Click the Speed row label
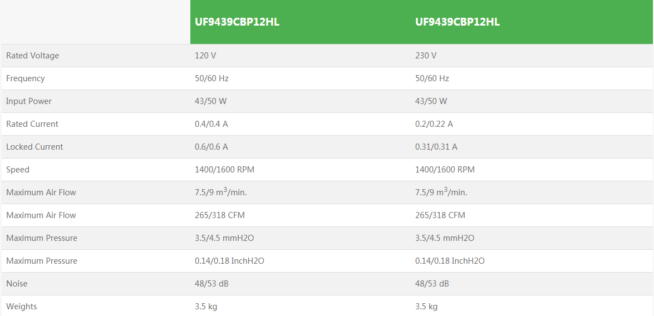654x316 pixels. point(18,170)
